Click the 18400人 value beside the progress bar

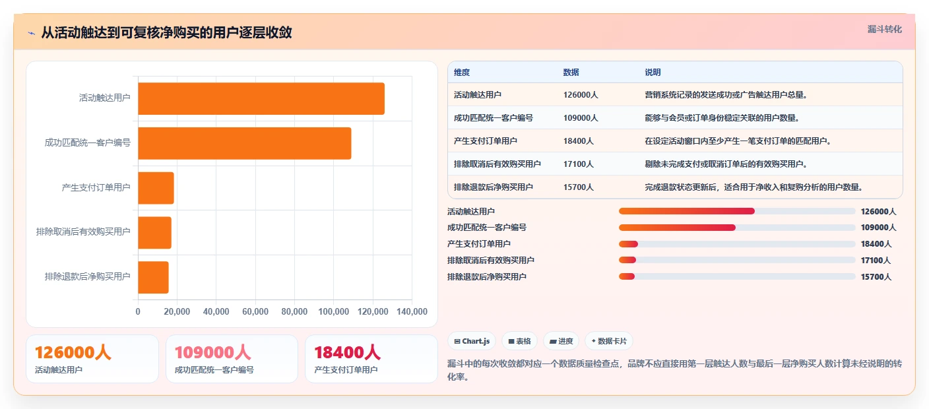[876, 244]
